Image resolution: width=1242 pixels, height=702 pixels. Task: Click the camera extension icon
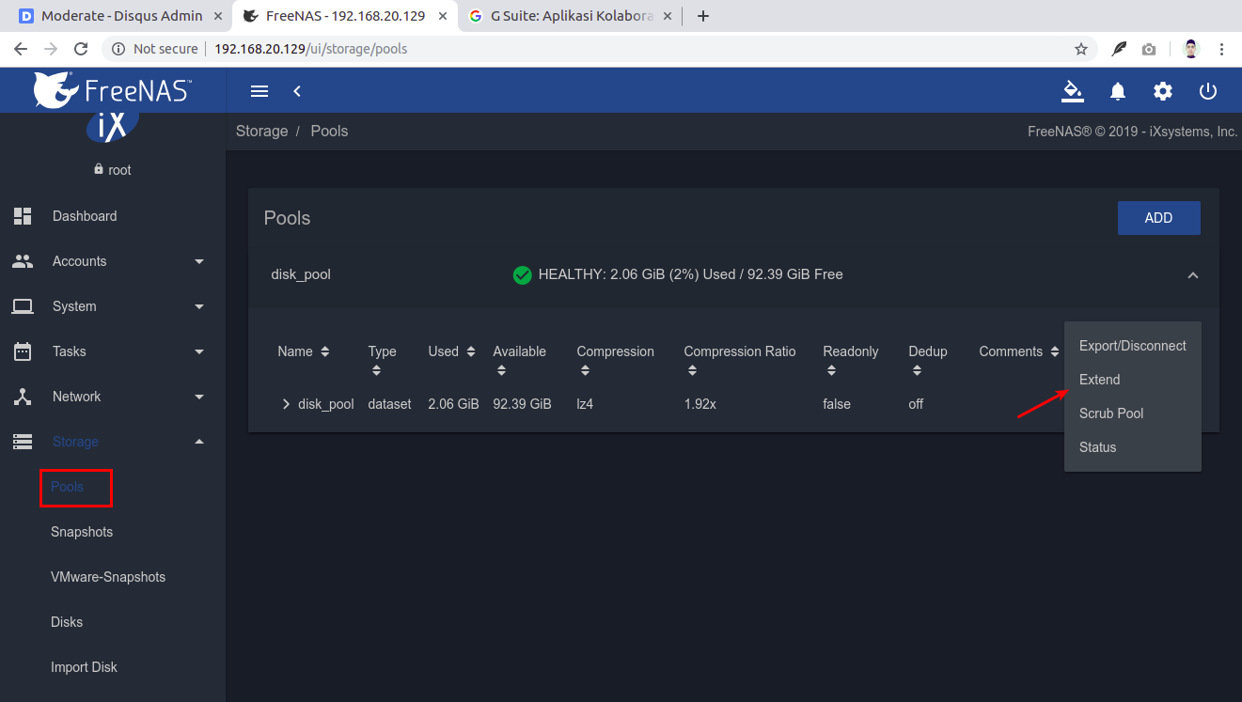click(1149, 49)
